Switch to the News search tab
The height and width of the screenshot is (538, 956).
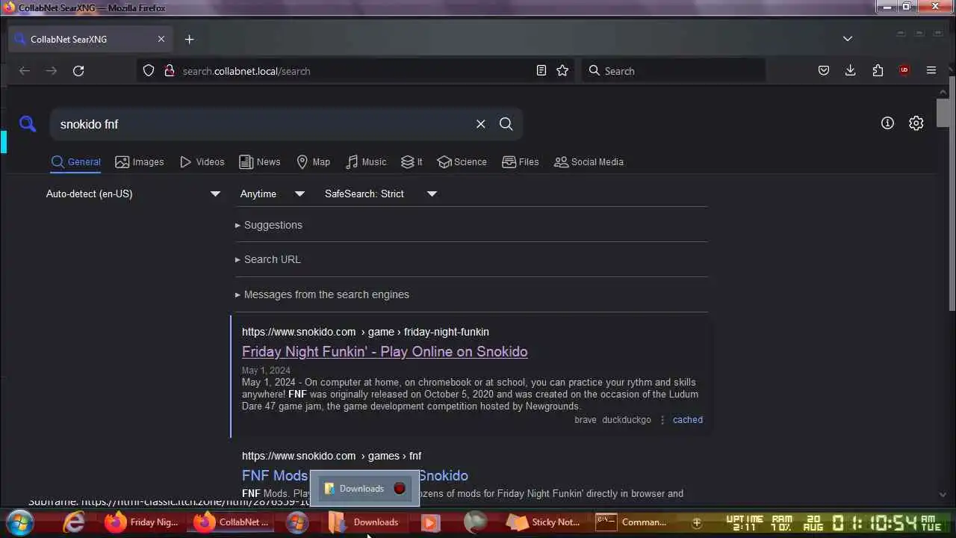(x=260, y=162)
